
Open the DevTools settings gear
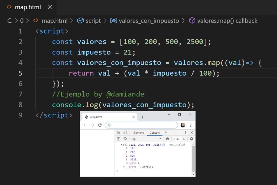pyautogui.click(x=192, y=139)
